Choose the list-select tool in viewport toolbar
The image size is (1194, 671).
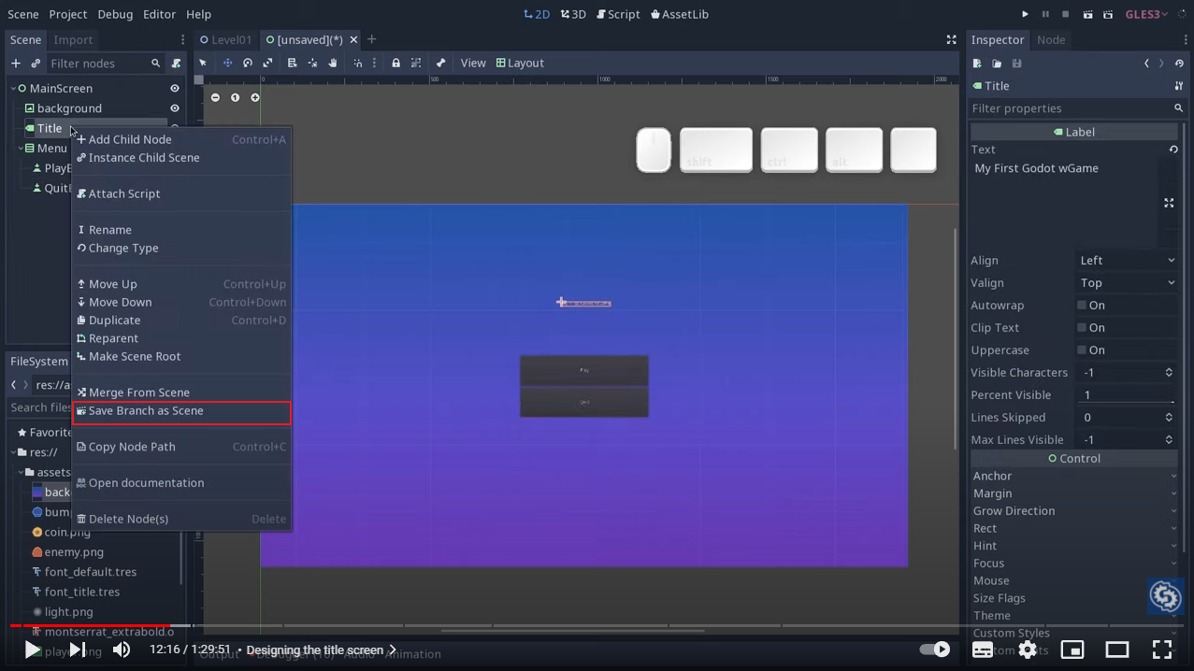tap(292, 63)
